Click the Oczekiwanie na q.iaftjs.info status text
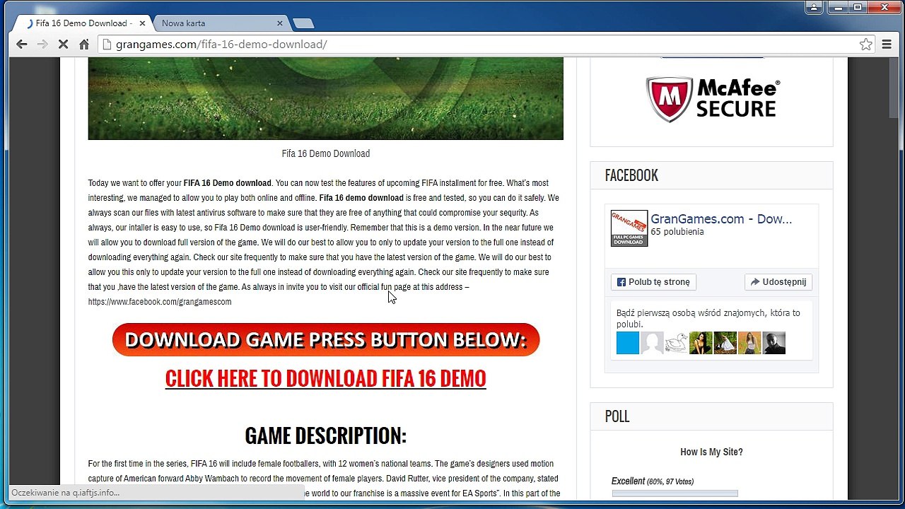Viewport: 905px width, 509px height. coord(66,493)
